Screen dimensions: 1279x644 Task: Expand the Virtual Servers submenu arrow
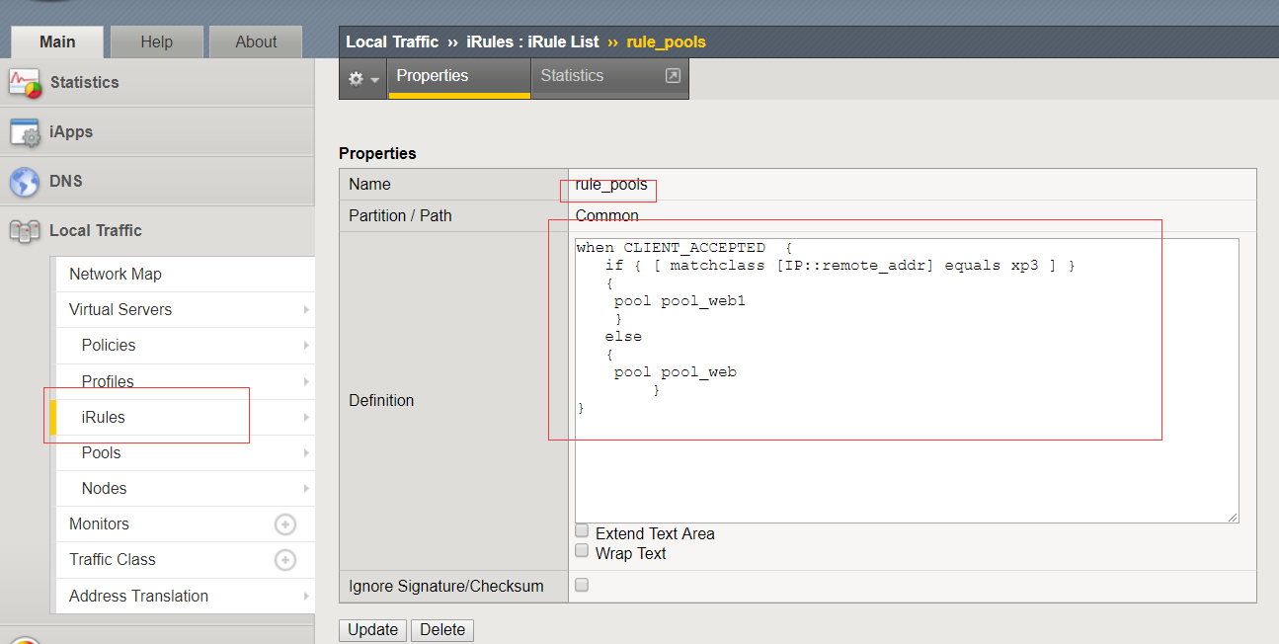coord(306,310)
